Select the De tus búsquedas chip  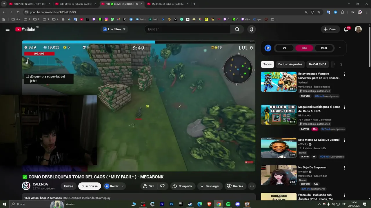[x=290, y=64]
